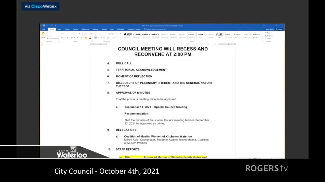Toggle Bold formatting in the Font group
The image size is (325, 182).
point(62,38)
